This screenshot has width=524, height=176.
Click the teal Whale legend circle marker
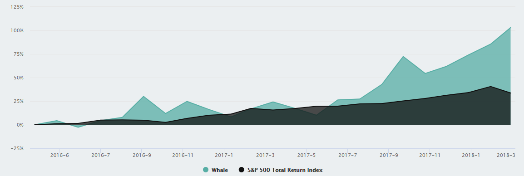click(x=206, y=170)
